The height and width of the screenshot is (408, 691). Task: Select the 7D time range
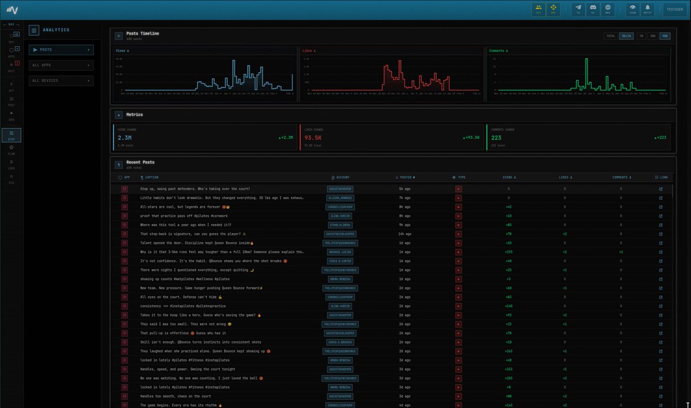coord(641,36)
